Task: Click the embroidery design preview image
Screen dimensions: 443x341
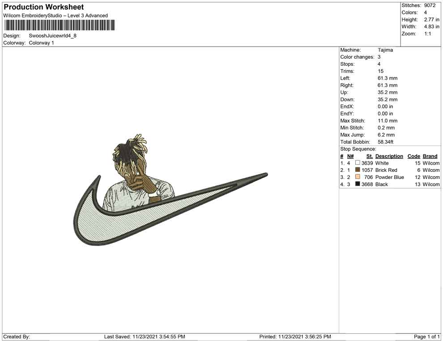Action: point(170,190)
